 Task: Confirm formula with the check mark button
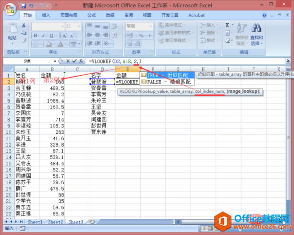pyautogui.click(x=74, y=61)
